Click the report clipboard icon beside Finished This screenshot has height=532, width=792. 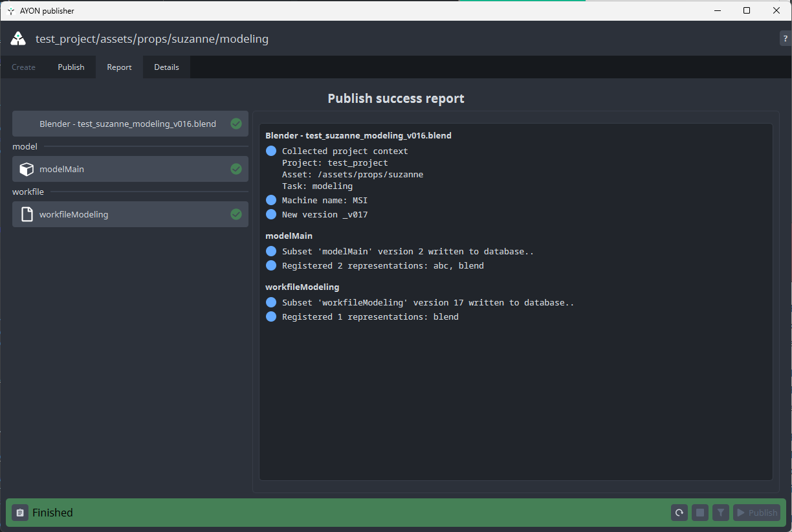pyautogui.click(x=20, y=513)
